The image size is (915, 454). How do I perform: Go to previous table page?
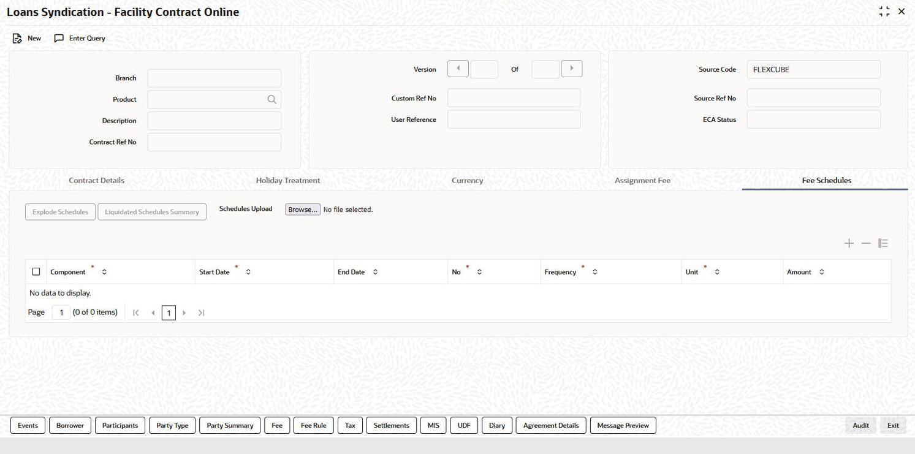pyautogui.click(x=153, y=312)
